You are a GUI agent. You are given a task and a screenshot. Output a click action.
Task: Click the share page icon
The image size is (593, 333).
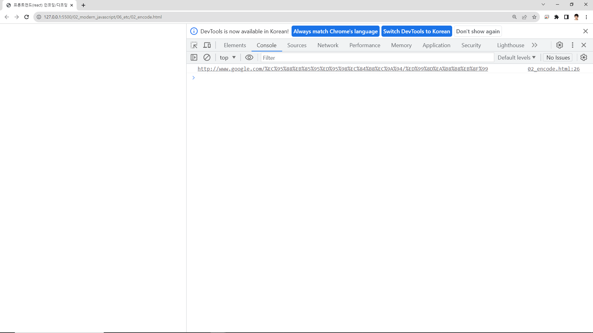pyautogui.click(x=524, y=17)
